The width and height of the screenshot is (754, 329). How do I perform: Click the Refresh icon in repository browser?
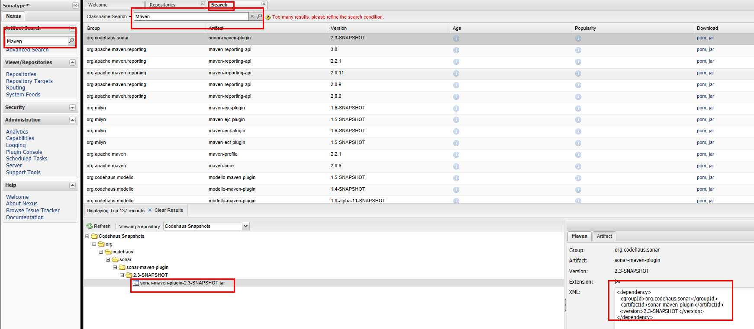90,226
